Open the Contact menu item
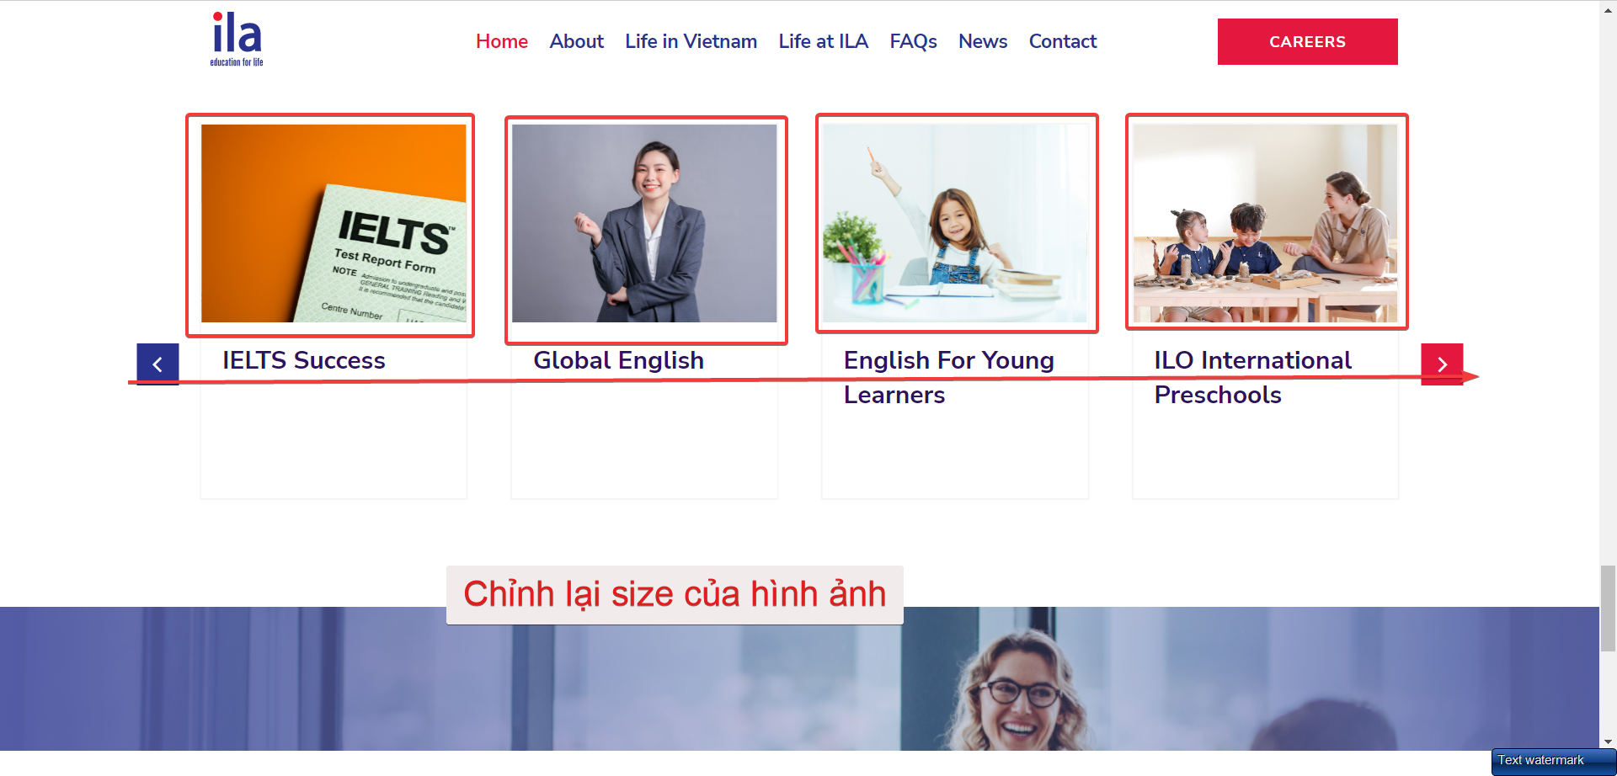This screenshot has height=776, width=1617. pos(1063,41)
